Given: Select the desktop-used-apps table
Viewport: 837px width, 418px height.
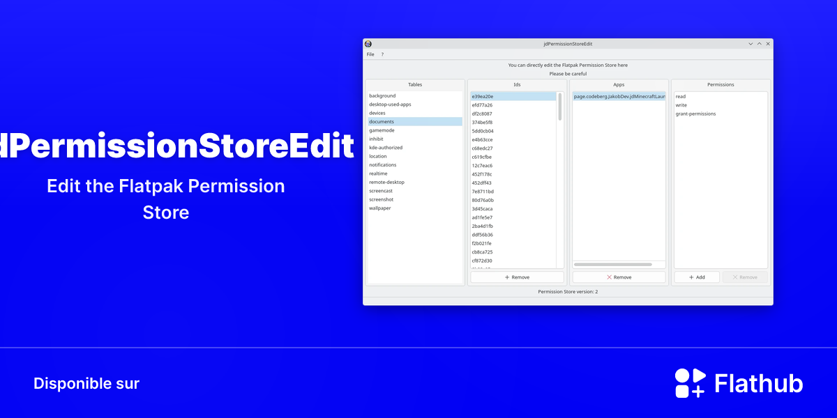Looking at the screenshot, I should tap(415, 104).
